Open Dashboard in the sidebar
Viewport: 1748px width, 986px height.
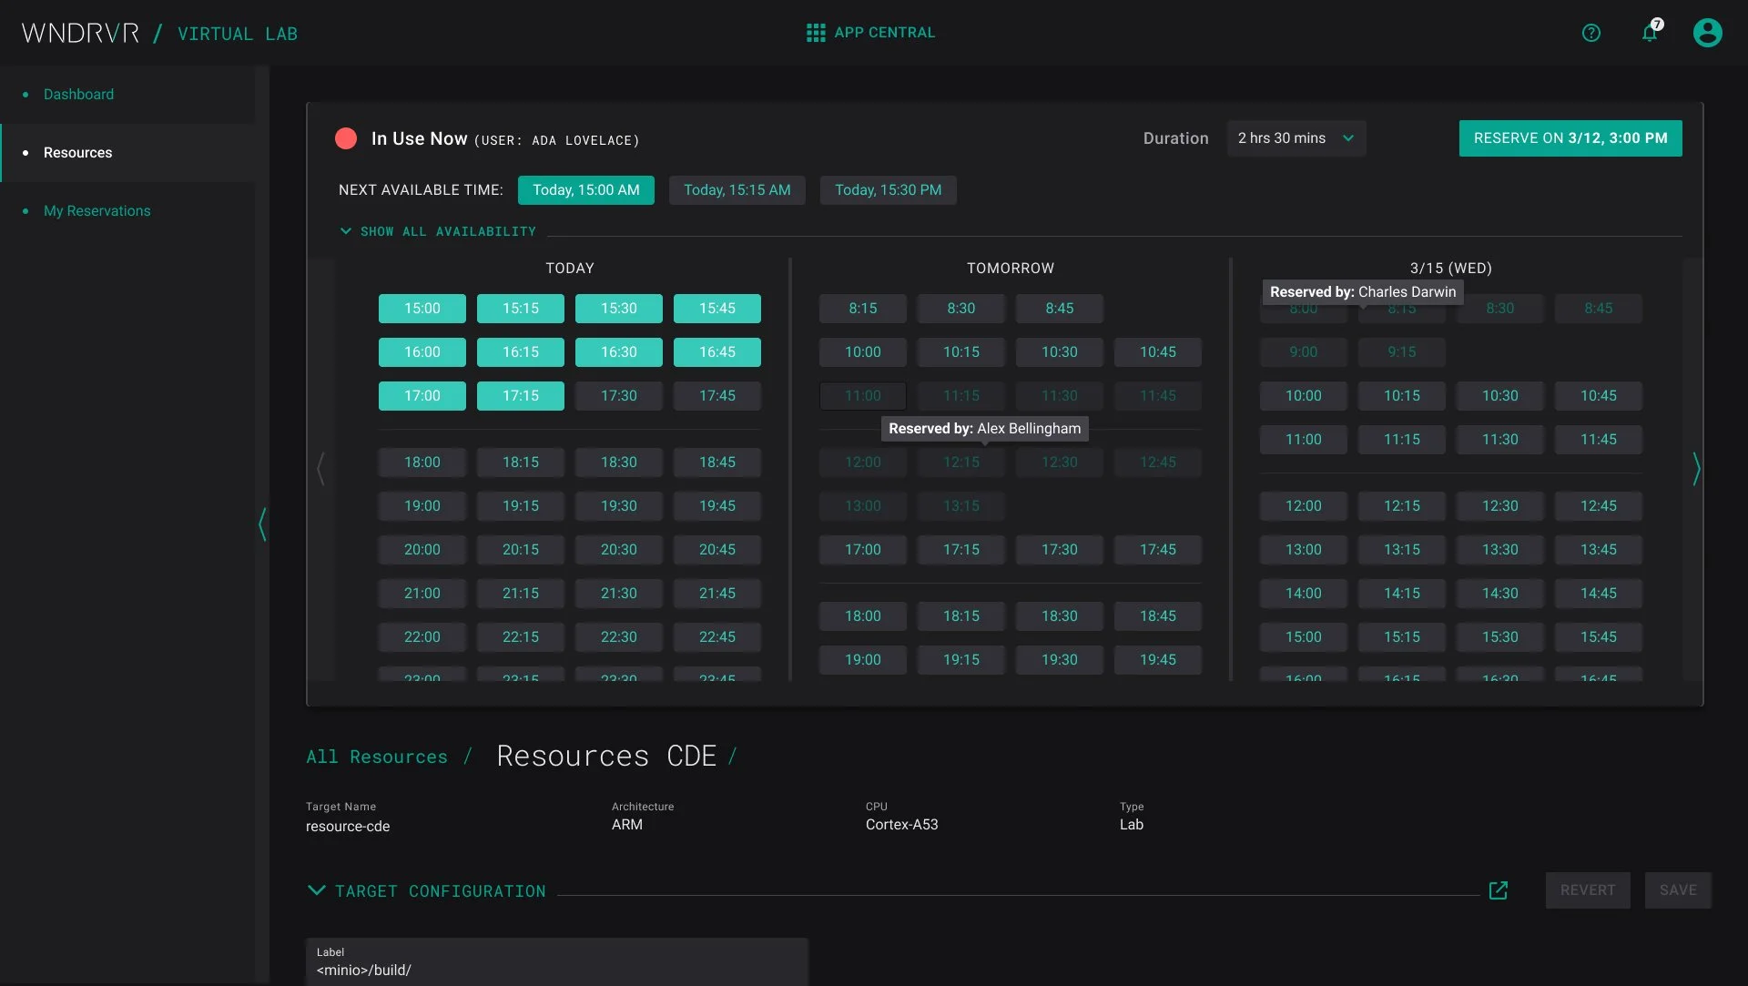[x=78, y=94]
